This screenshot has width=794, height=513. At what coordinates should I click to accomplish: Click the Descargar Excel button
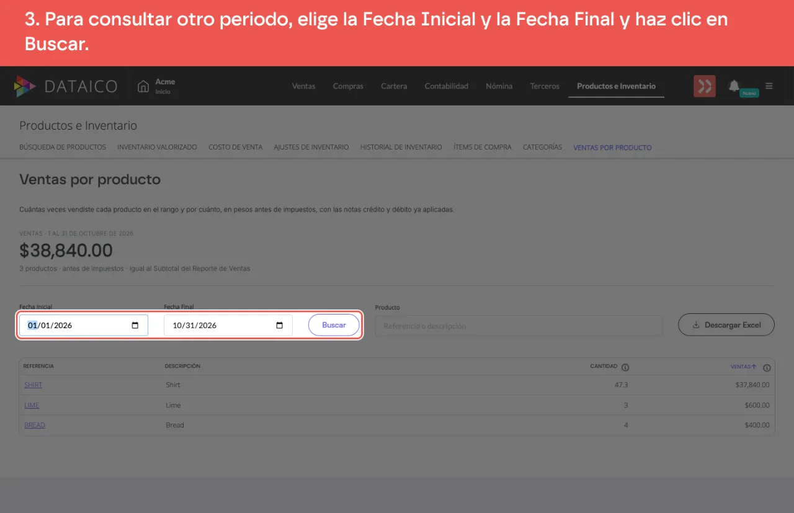coord(726,325)
